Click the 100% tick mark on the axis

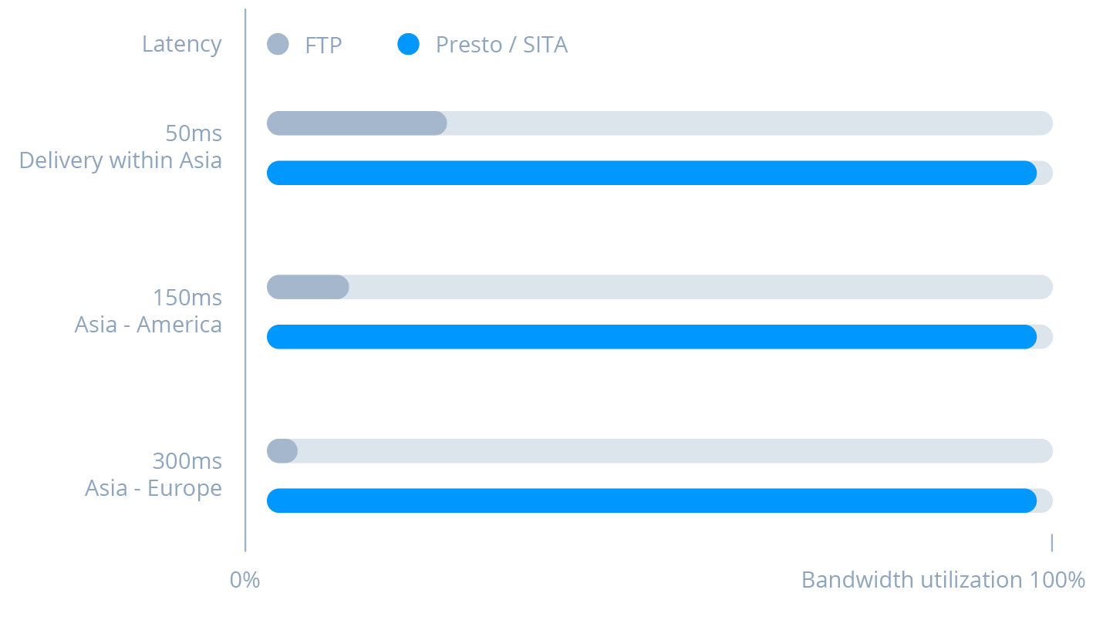(x=1051, y=542)
